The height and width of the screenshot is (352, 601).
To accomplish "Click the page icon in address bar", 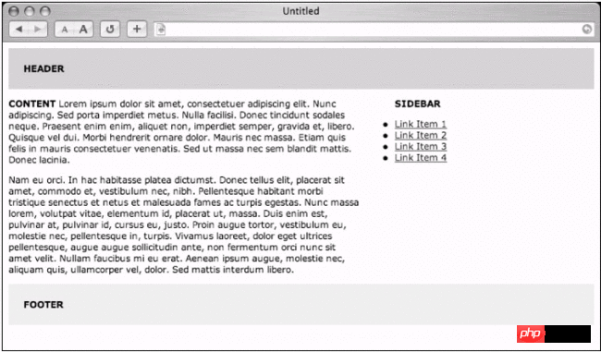I will pyautogui.click(x=161, y=30).
